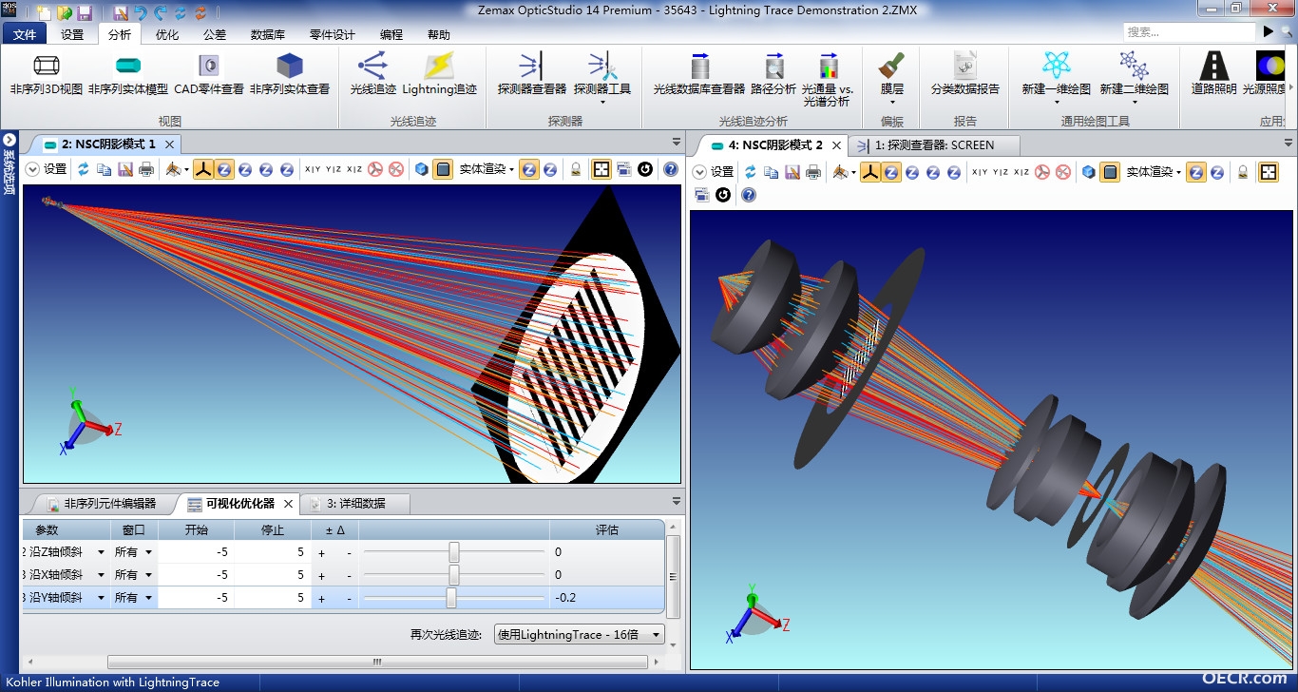Open 光通量 vs. 光谱分析
This screenshot has height=692, width=1298.
[828, 79]
